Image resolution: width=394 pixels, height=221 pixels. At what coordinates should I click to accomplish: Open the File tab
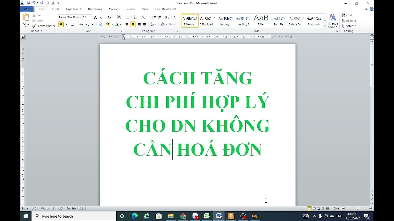26,9
